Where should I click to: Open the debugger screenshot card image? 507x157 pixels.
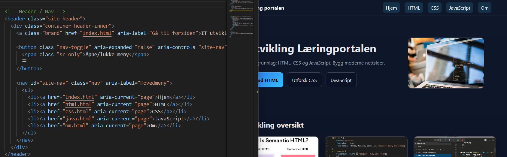(x=455, y=147)
